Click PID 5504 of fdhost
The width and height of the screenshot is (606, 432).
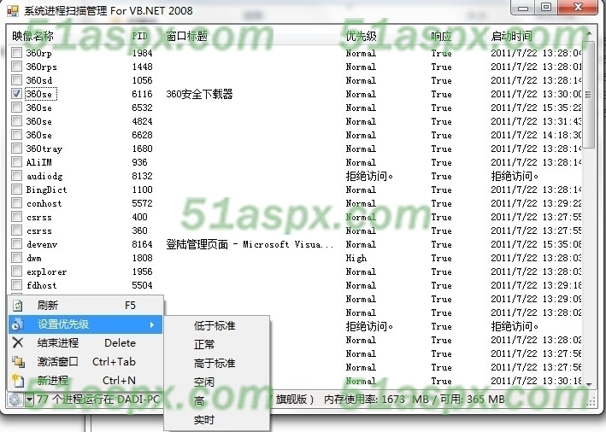tap(142, 285)
